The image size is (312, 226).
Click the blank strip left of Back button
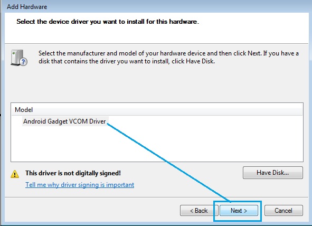[92, 211]
